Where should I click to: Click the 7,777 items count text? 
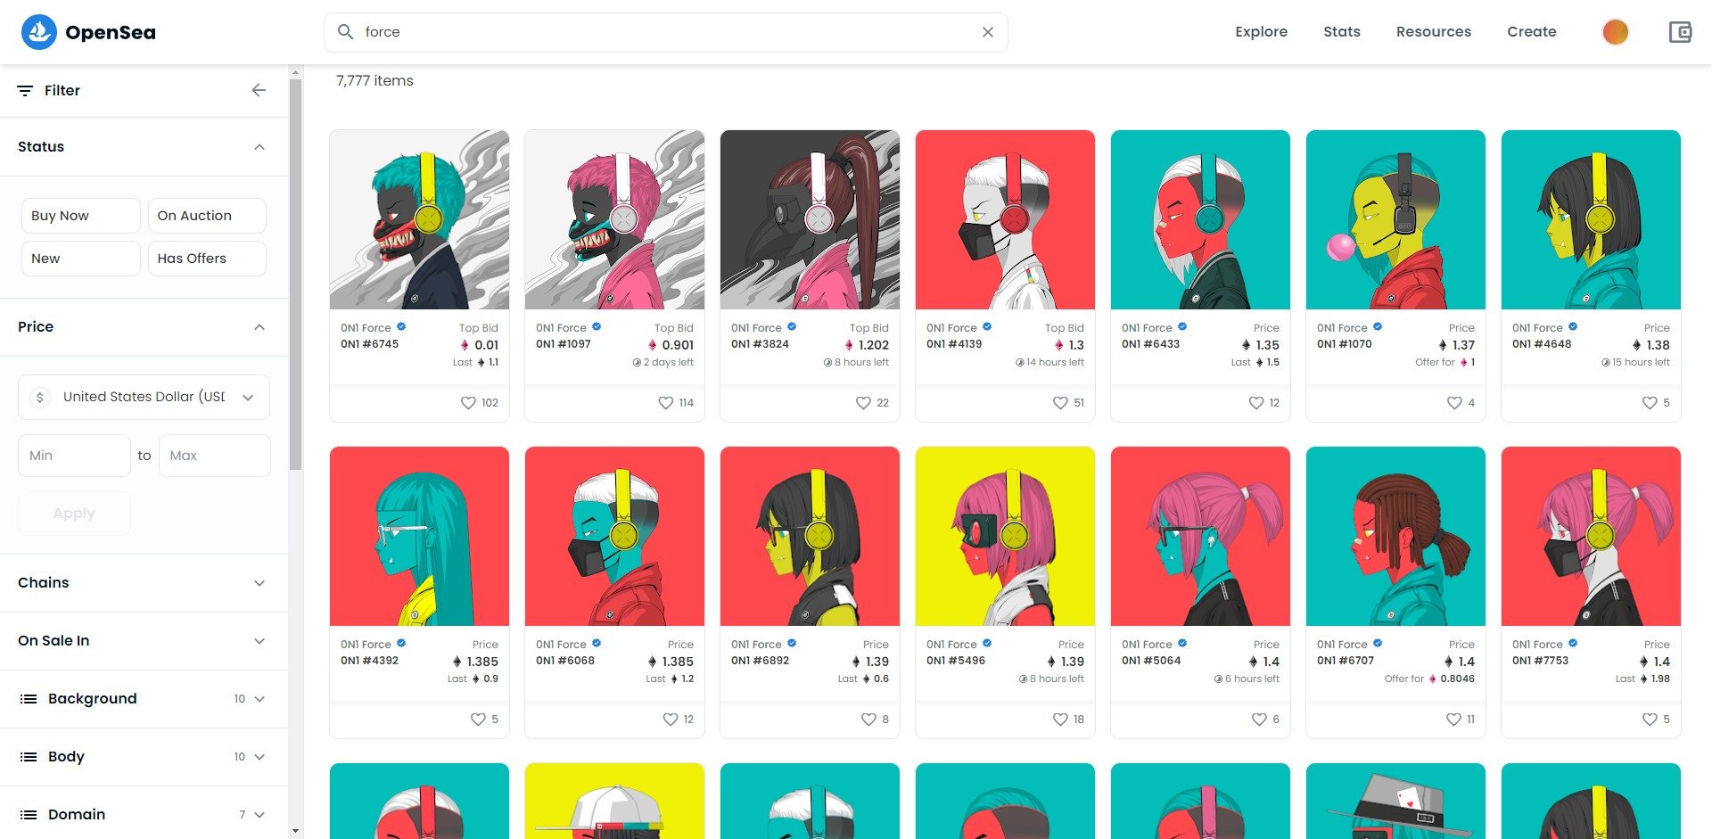pos(374,81)
